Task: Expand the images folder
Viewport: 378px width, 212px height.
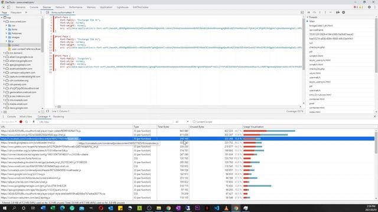Action: tap(6, 37)
